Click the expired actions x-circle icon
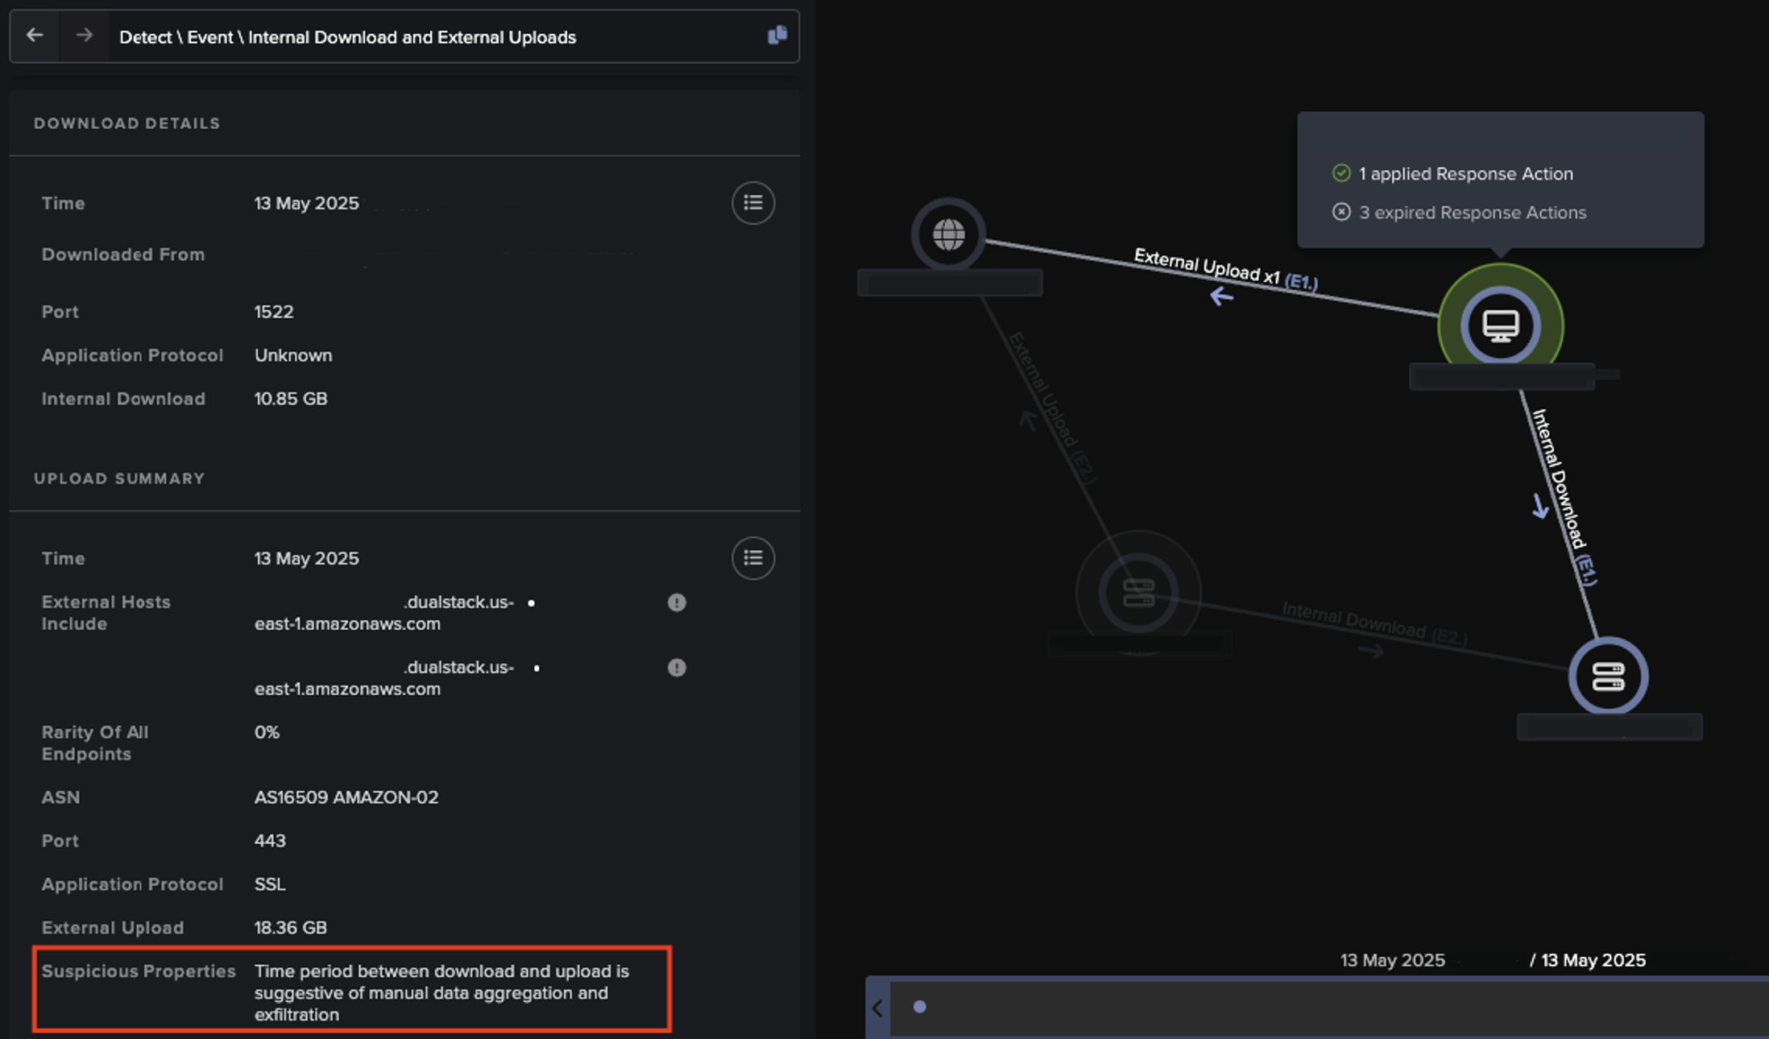Screen dimensions: 1769x1039 click(x=1341, y=212)
